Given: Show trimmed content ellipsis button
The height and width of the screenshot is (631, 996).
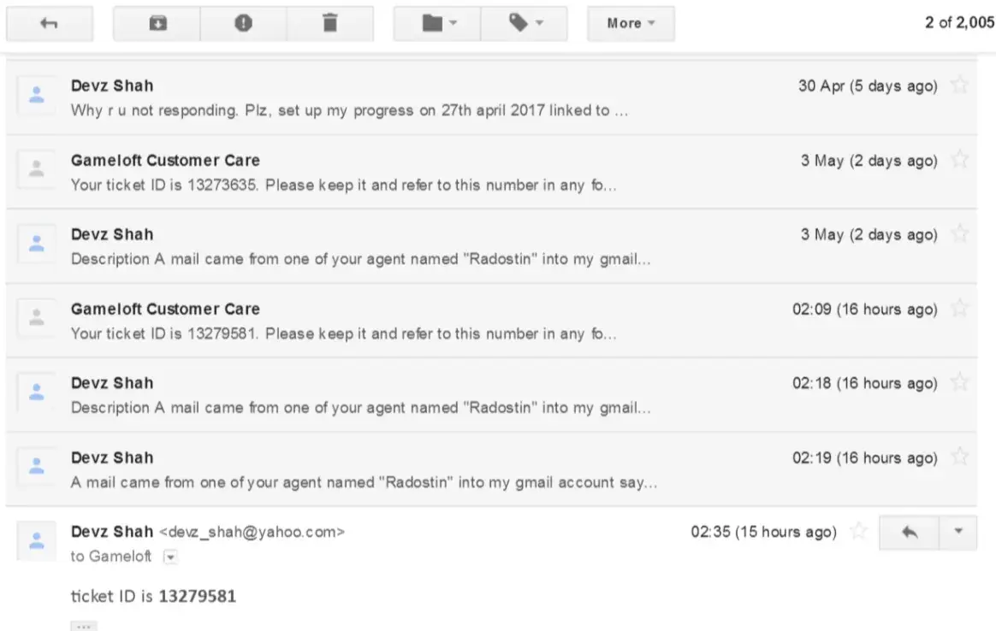Looking at the screenshot, I should [x=83, y=626].
